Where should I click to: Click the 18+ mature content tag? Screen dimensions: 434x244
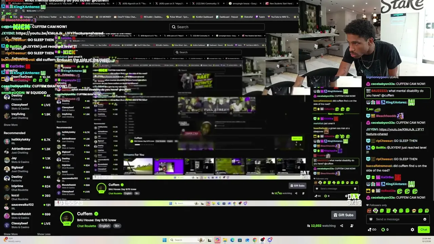click(x=117, y=226)
